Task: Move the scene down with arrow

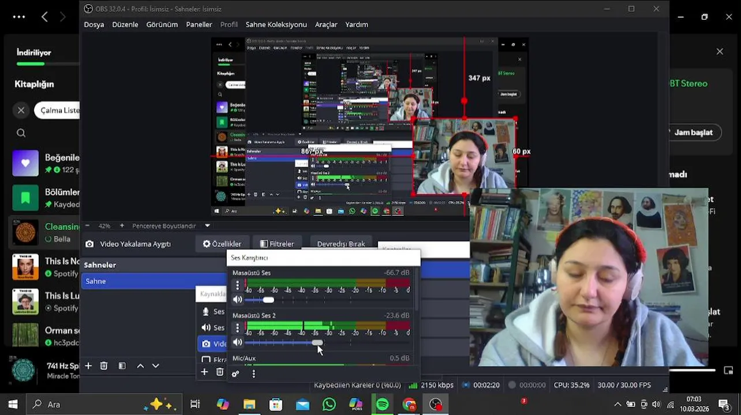Action: coord(155,365)
